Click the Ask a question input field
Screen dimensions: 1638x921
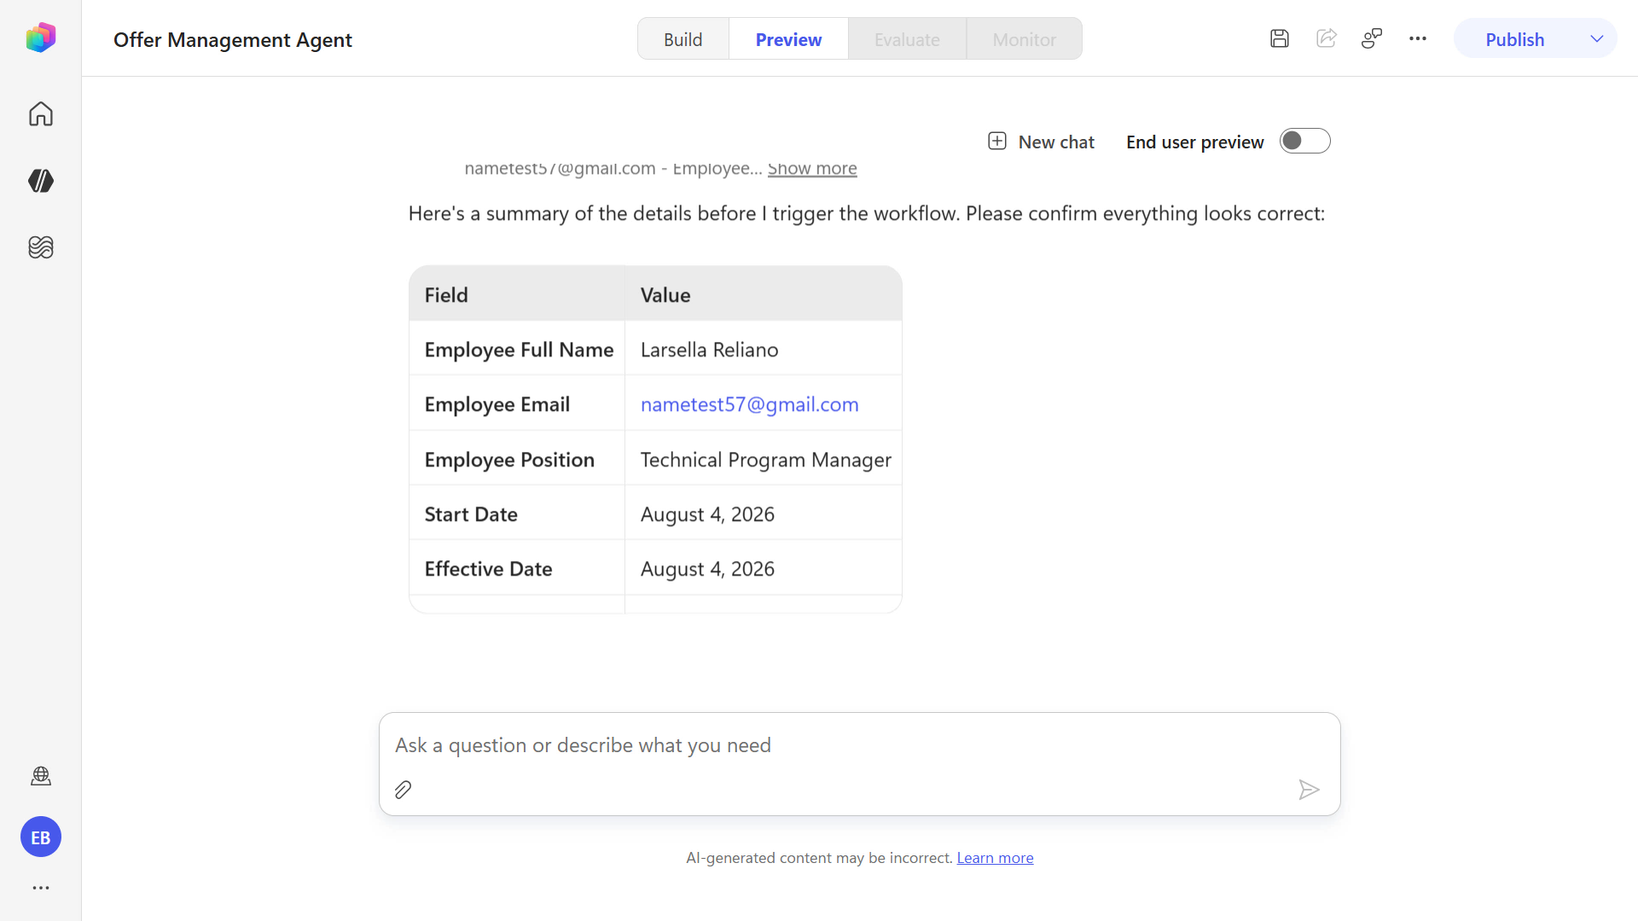(859, 745)
